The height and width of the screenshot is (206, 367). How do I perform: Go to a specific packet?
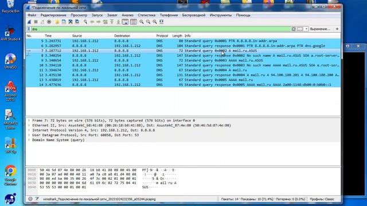[x=106, y=22]
